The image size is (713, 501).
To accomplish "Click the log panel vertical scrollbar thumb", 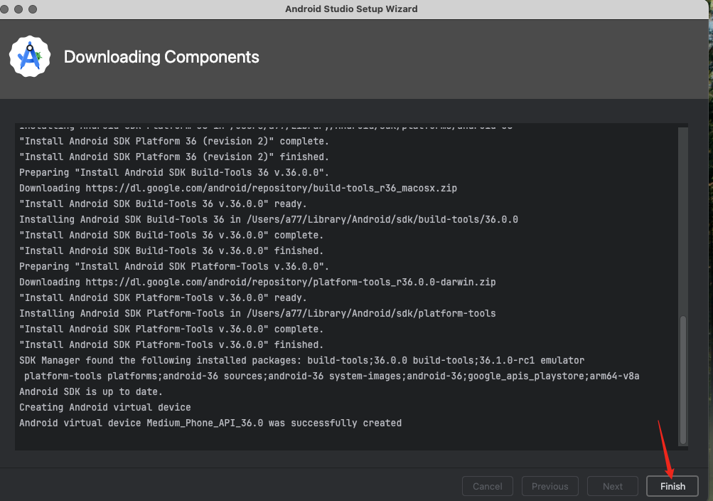I will 682,379.
